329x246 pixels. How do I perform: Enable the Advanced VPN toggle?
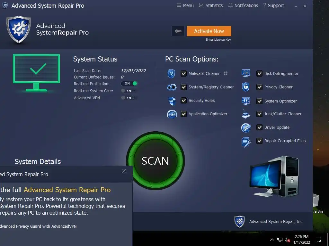point(129,98)
